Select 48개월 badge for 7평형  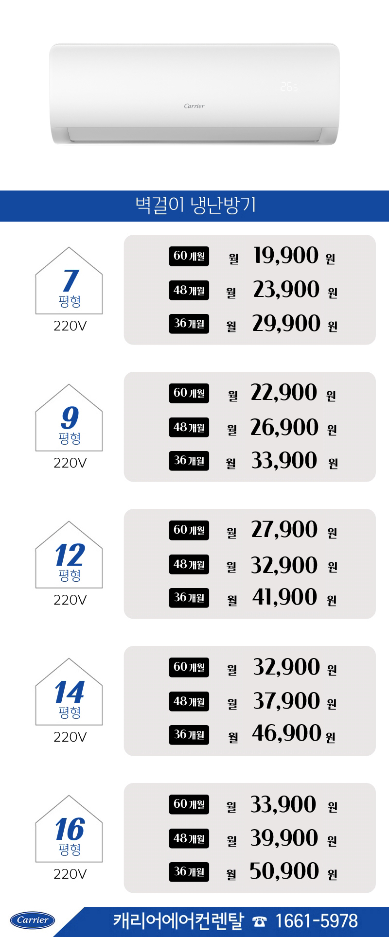[189, 291]
